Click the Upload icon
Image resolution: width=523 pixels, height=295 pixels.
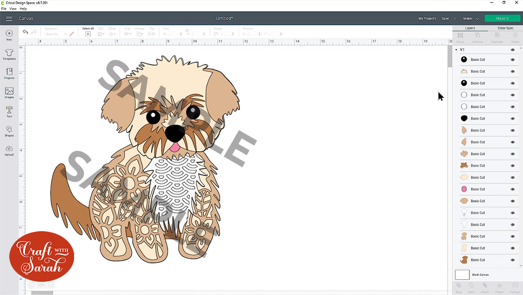[x=9, y=150]
